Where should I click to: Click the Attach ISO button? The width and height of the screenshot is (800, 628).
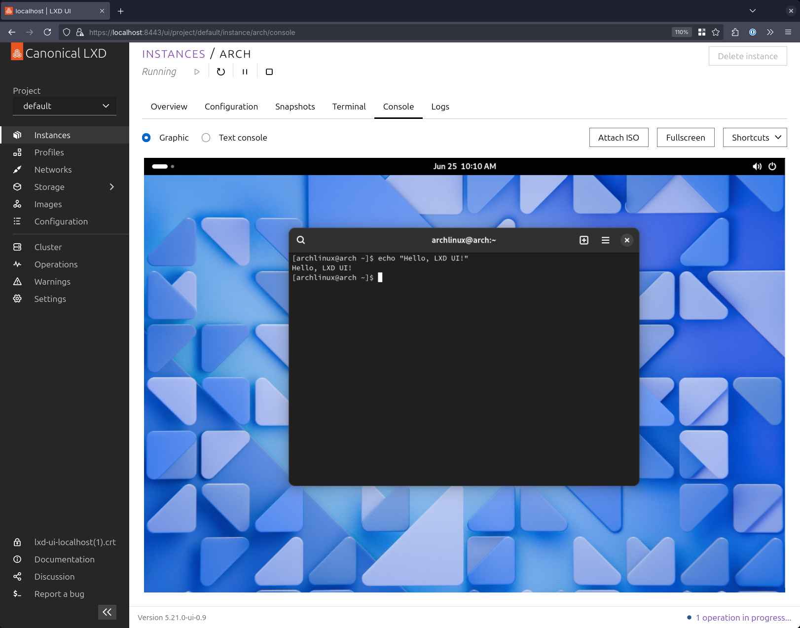(618, 138)
